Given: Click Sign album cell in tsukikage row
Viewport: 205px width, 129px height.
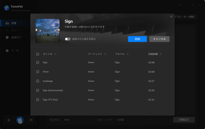Looking at the screenshot, I should tap(117, 81).
